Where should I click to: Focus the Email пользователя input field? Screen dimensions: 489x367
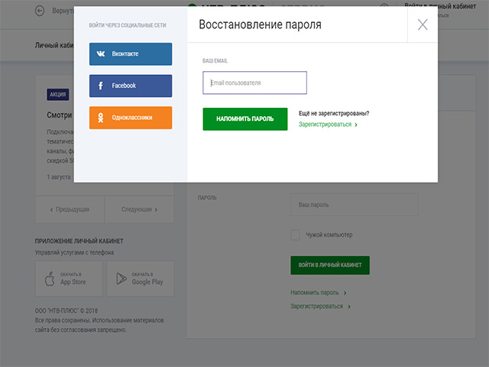click(254, 83)
